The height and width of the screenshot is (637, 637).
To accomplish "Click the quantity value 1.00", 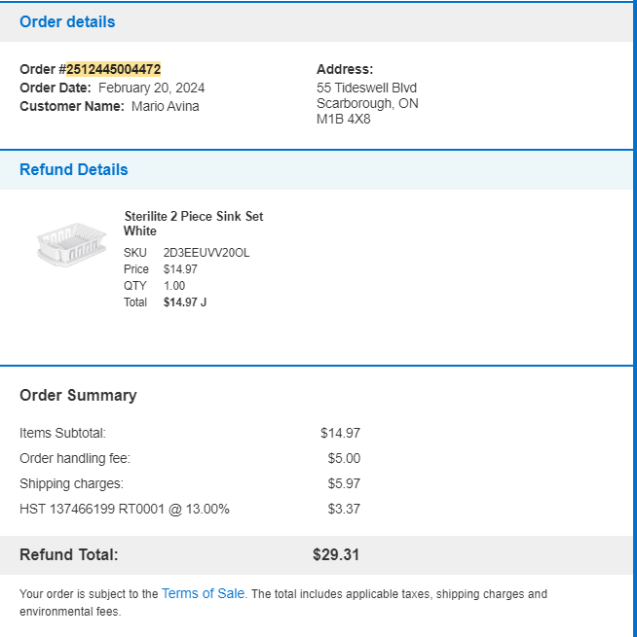I will pyautogui.click(x=174, y=286).
